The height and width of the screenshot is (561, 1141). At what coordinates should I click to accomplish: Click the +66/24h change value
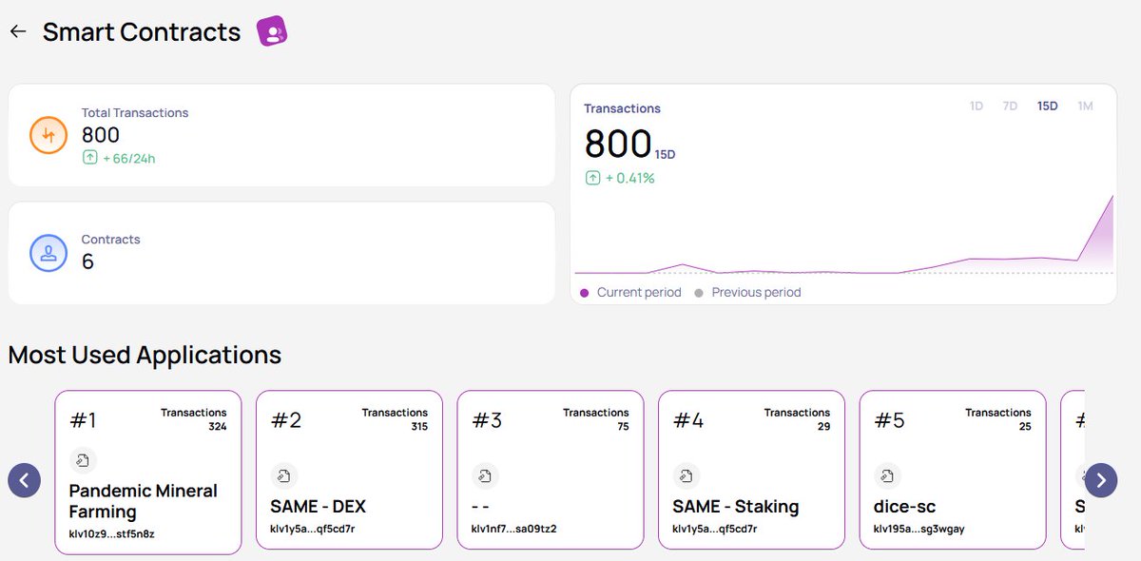pos(128,159)
